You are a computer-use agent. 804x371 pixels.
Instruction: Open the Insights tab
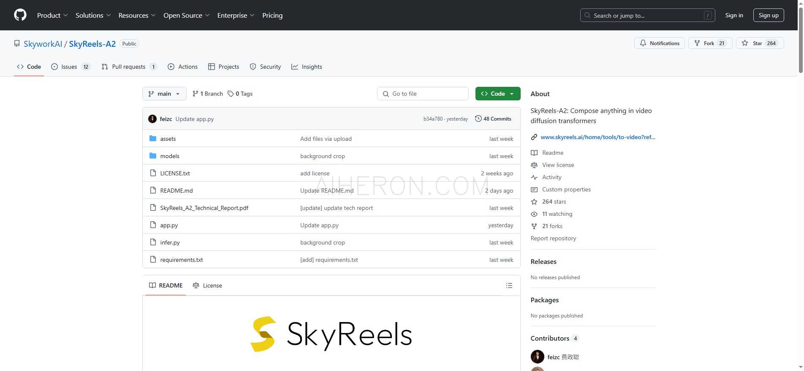pyautogui.click(x=307, y=67)
